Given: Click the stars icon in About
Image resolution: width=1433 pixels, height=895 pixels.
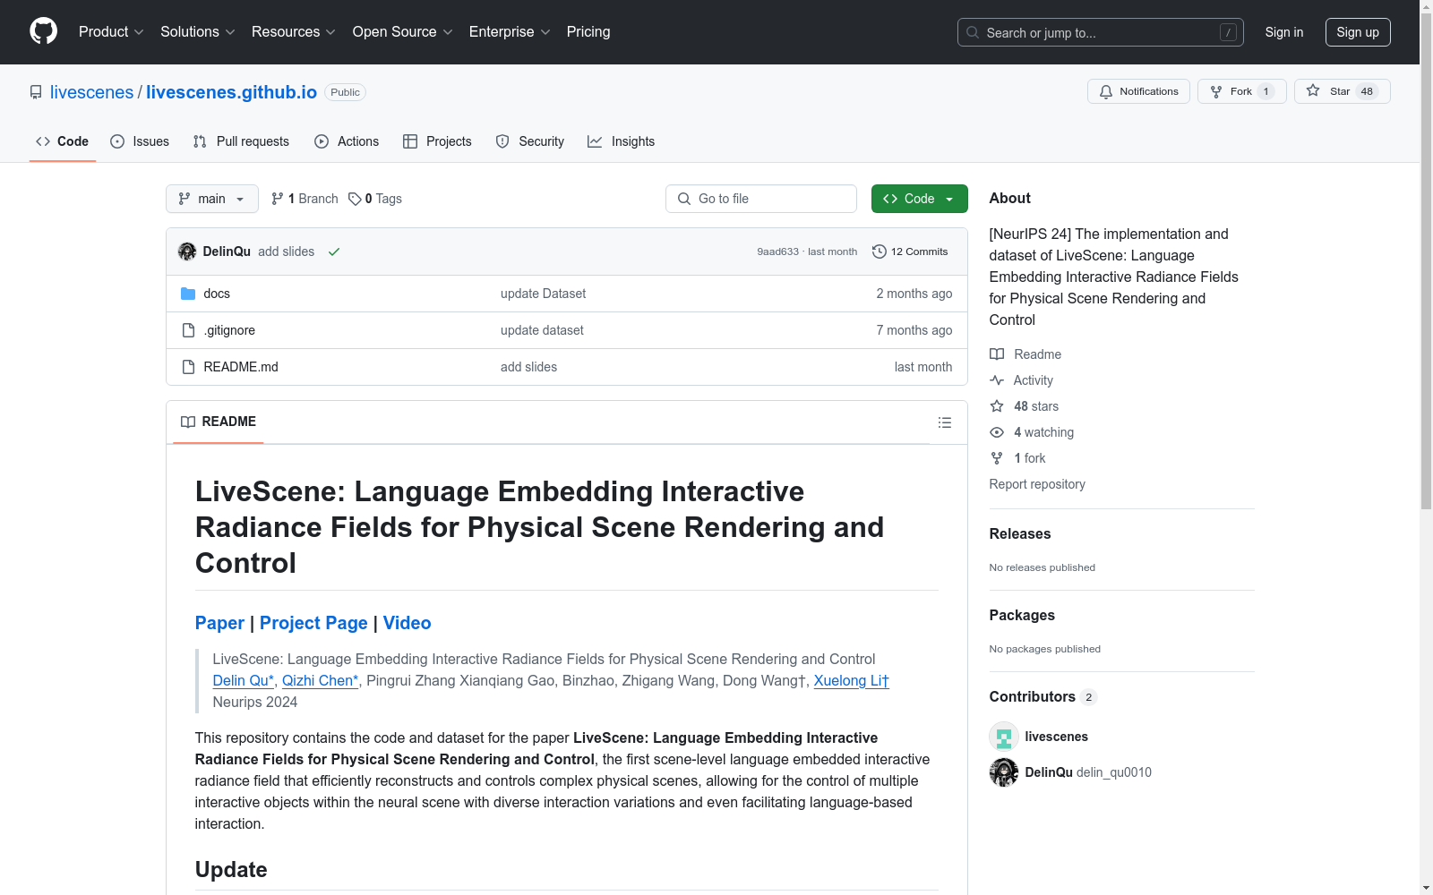Looking at the screenshot, I should point(997,406).
